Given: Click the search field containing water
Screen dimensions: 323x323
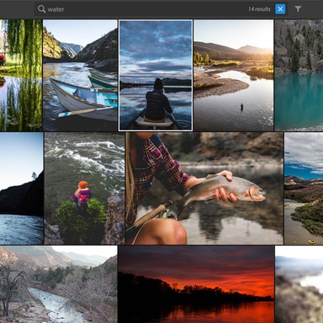Looking at the screenshot, I should tap(161, 9).
